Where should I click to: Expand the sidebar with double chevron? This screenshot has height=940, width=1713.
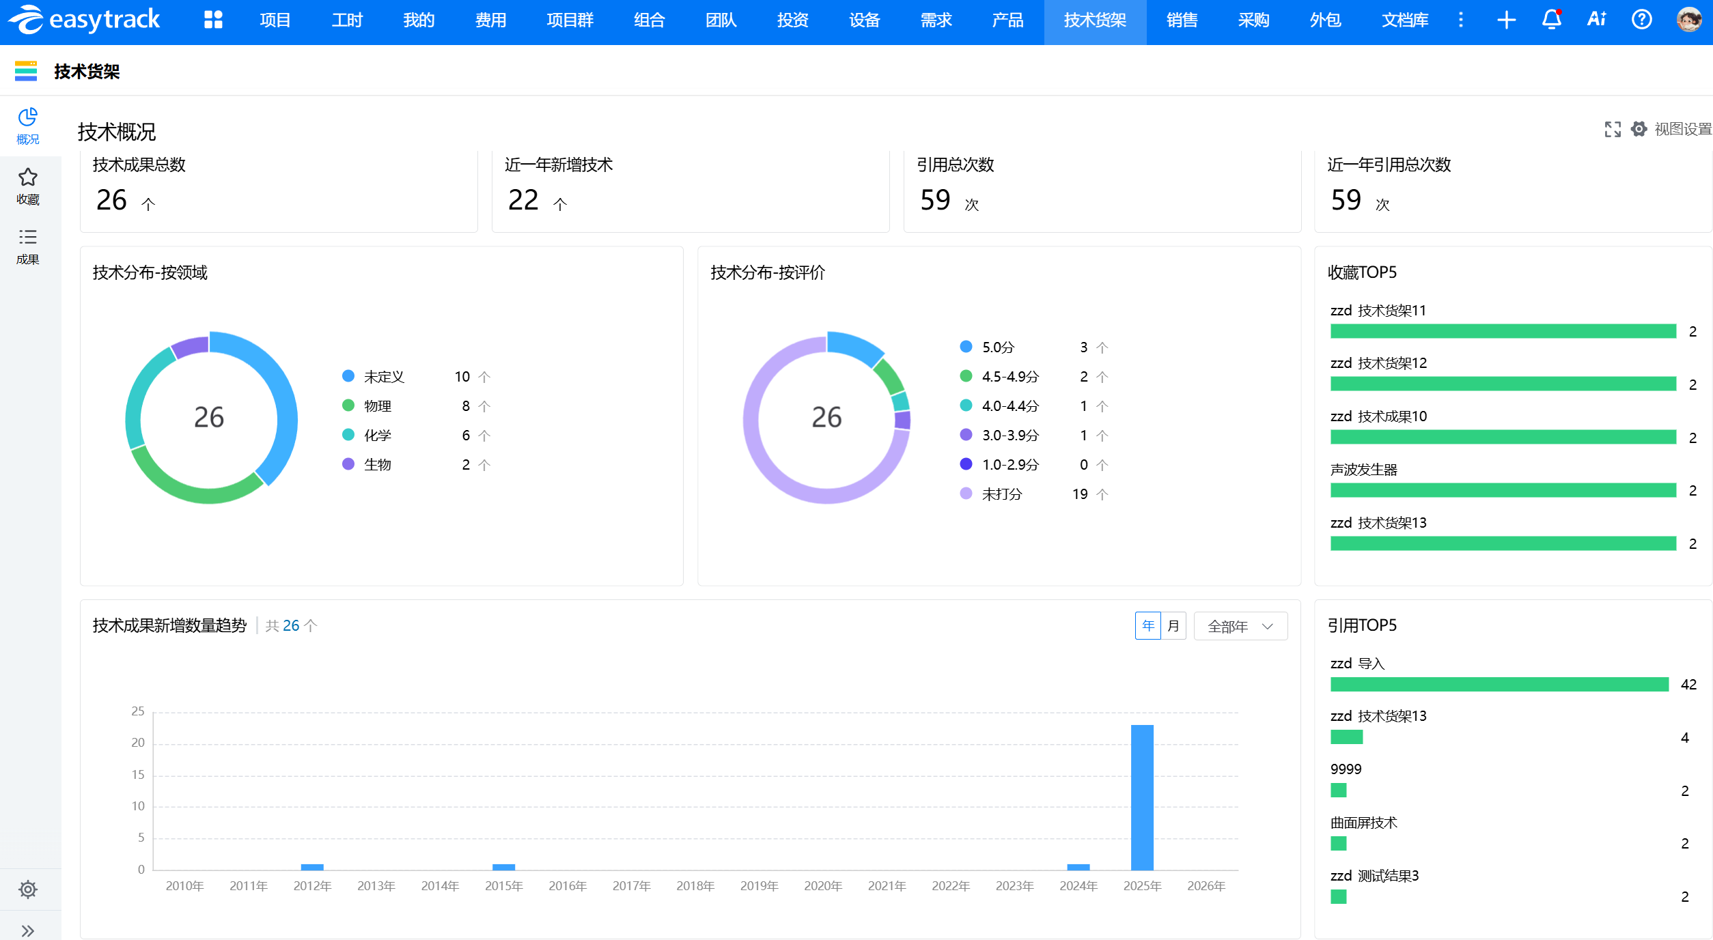[27, 930]
